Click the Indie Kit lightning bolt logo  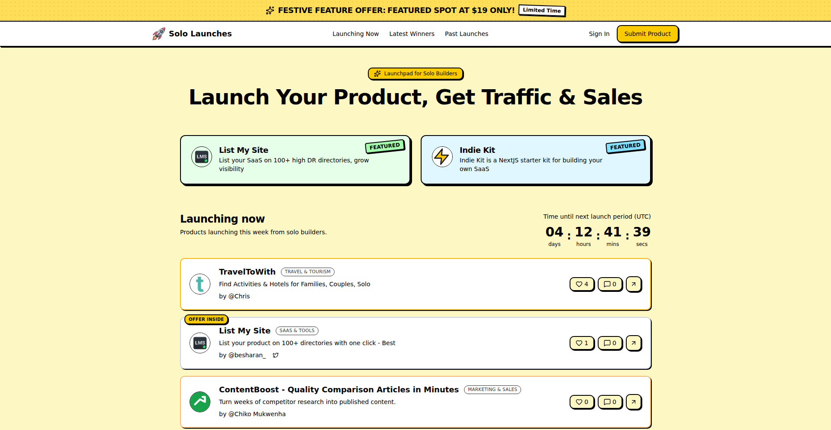point(442,157)
